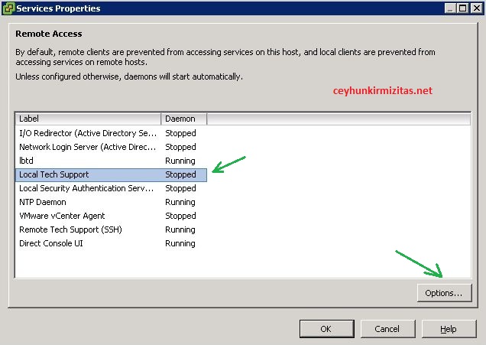Close the Services Properties window
The image size is (486, 345).
coord(475,8)
